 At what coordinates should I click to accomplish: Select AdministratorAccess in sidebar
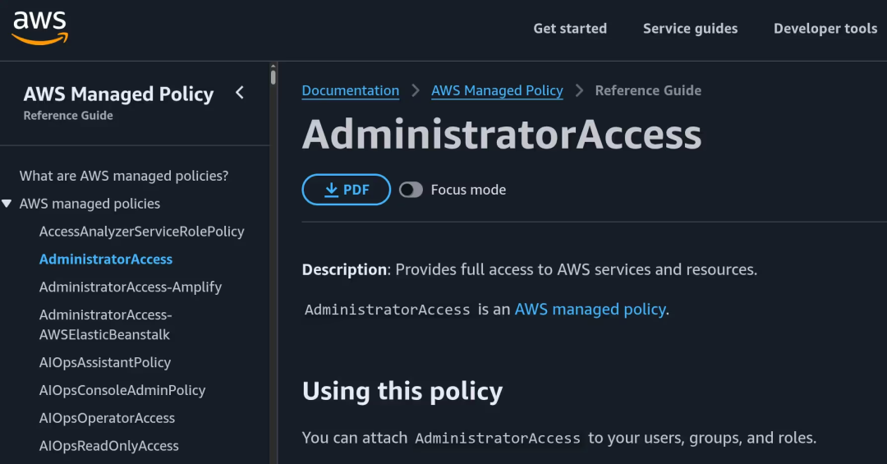106,260
